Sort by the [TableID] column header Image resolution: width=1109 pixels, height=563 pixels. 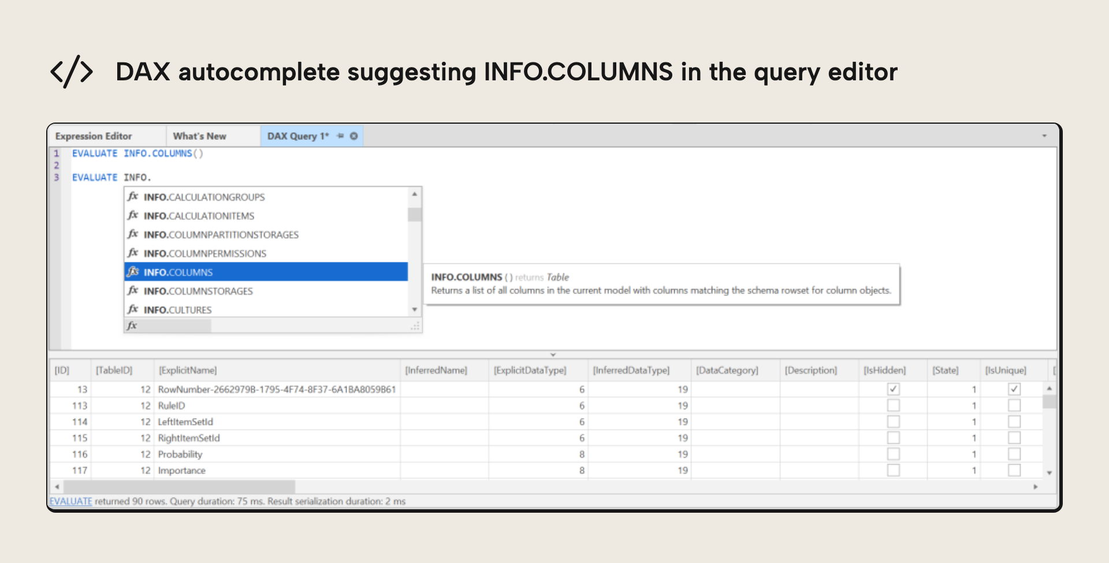click(122, 370)
